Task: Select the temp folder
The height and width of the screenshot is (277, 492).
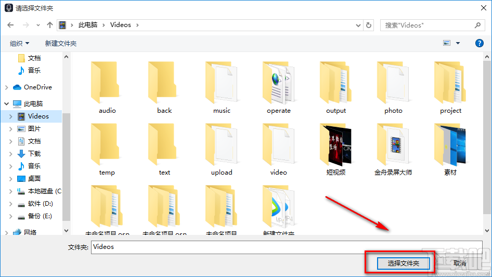Action: pyautogui.click(x=107, y=149)
